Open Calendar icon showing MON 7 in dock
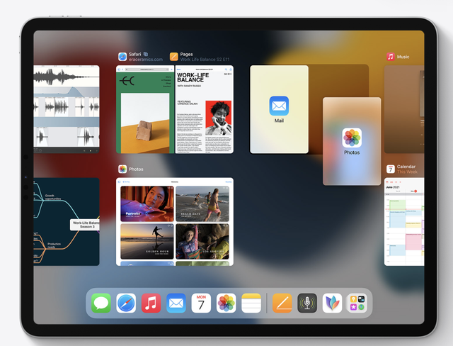The image size is (453, 346). click(201, 303)
